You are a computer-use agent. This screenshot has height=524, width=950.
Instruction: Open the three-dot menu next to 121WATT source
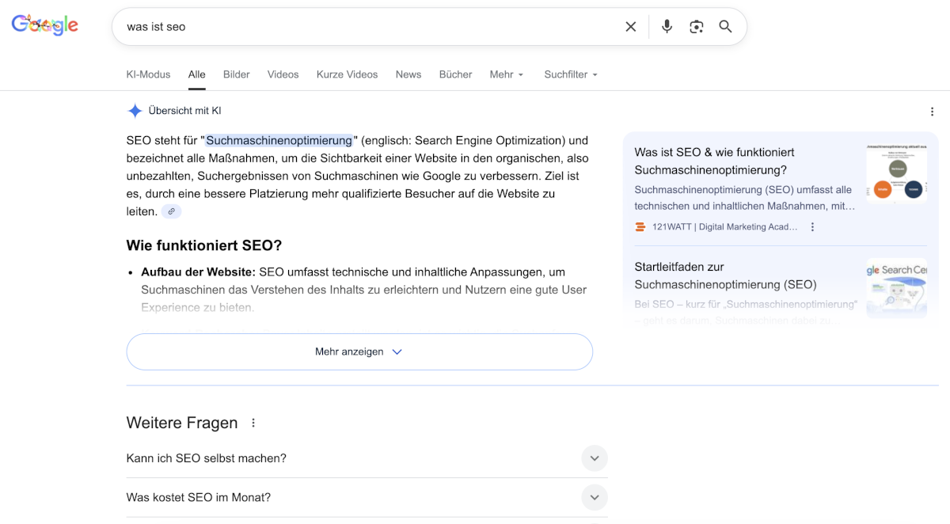812,226
